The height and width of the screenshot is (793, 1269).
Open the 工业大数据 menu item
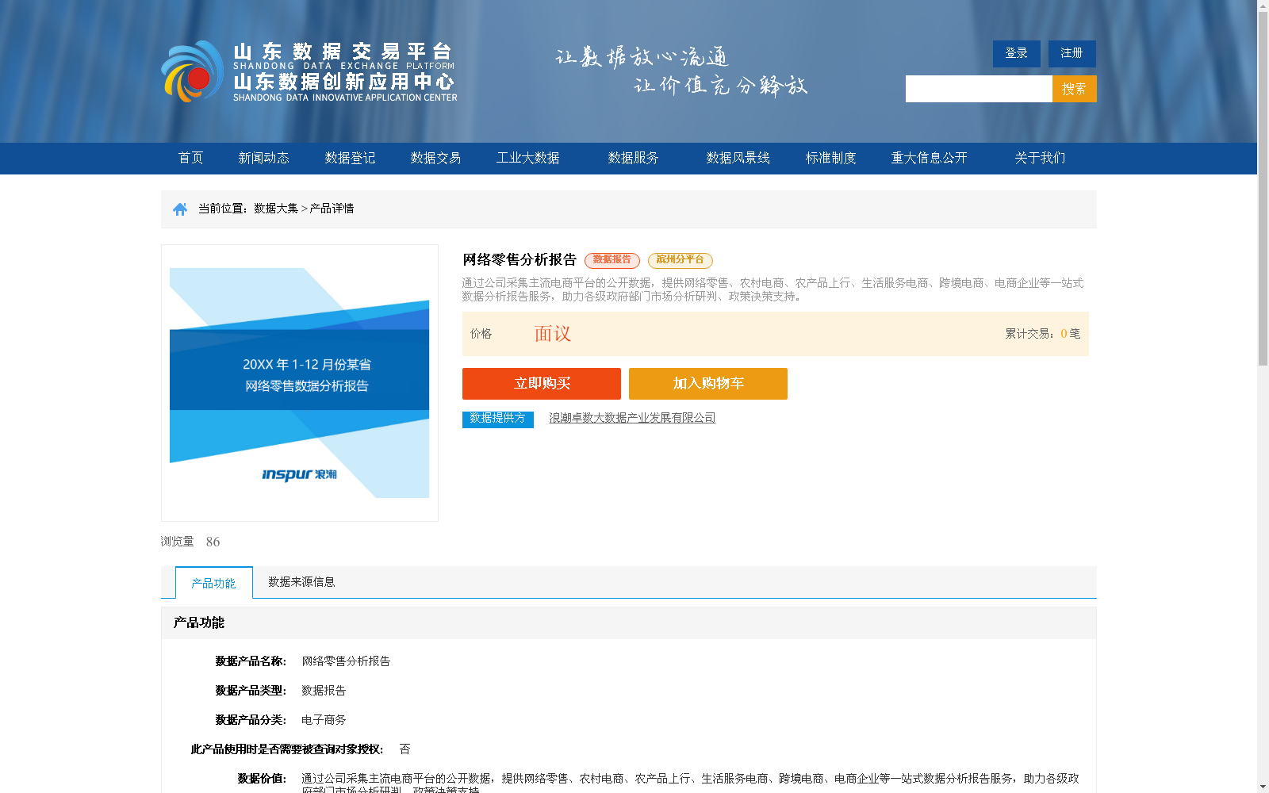[527, 158]
